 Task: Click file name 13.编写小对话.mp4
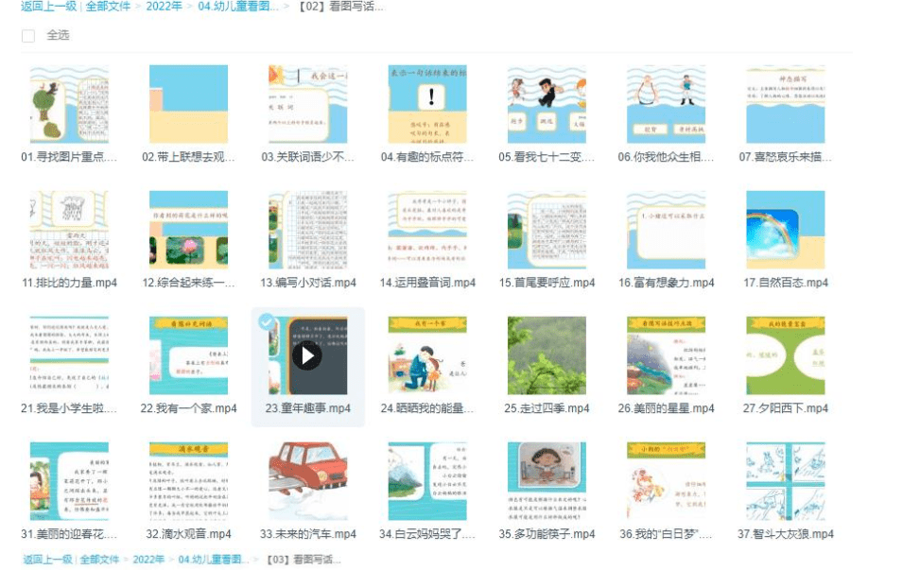click(x=308, y=283)
